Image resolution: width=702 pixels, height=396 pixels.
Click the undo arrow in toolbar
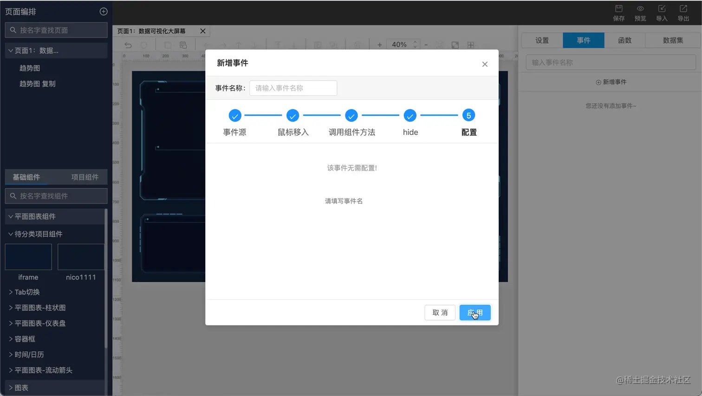128,45
